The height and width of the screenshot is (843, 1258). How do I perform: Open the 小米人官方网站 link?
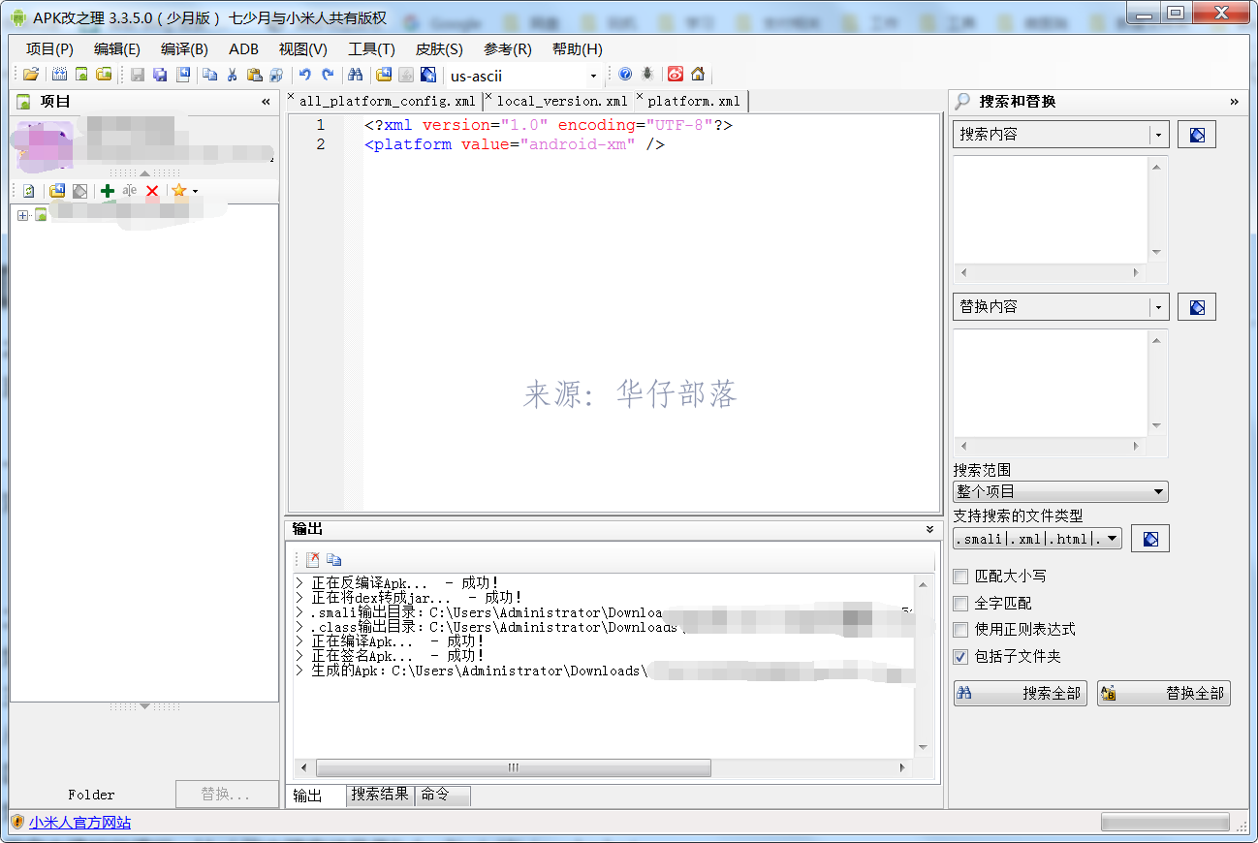79,823
